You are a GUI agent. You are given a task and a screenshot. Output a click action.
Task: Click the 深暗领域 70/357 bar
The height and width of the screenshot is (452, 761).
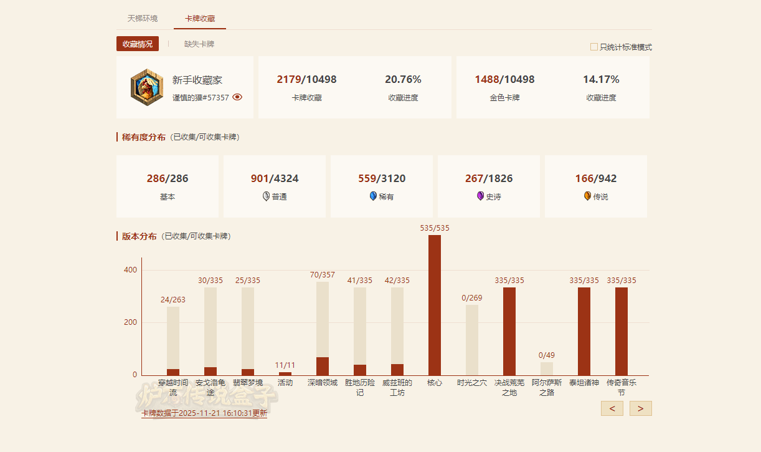point(323,329)
